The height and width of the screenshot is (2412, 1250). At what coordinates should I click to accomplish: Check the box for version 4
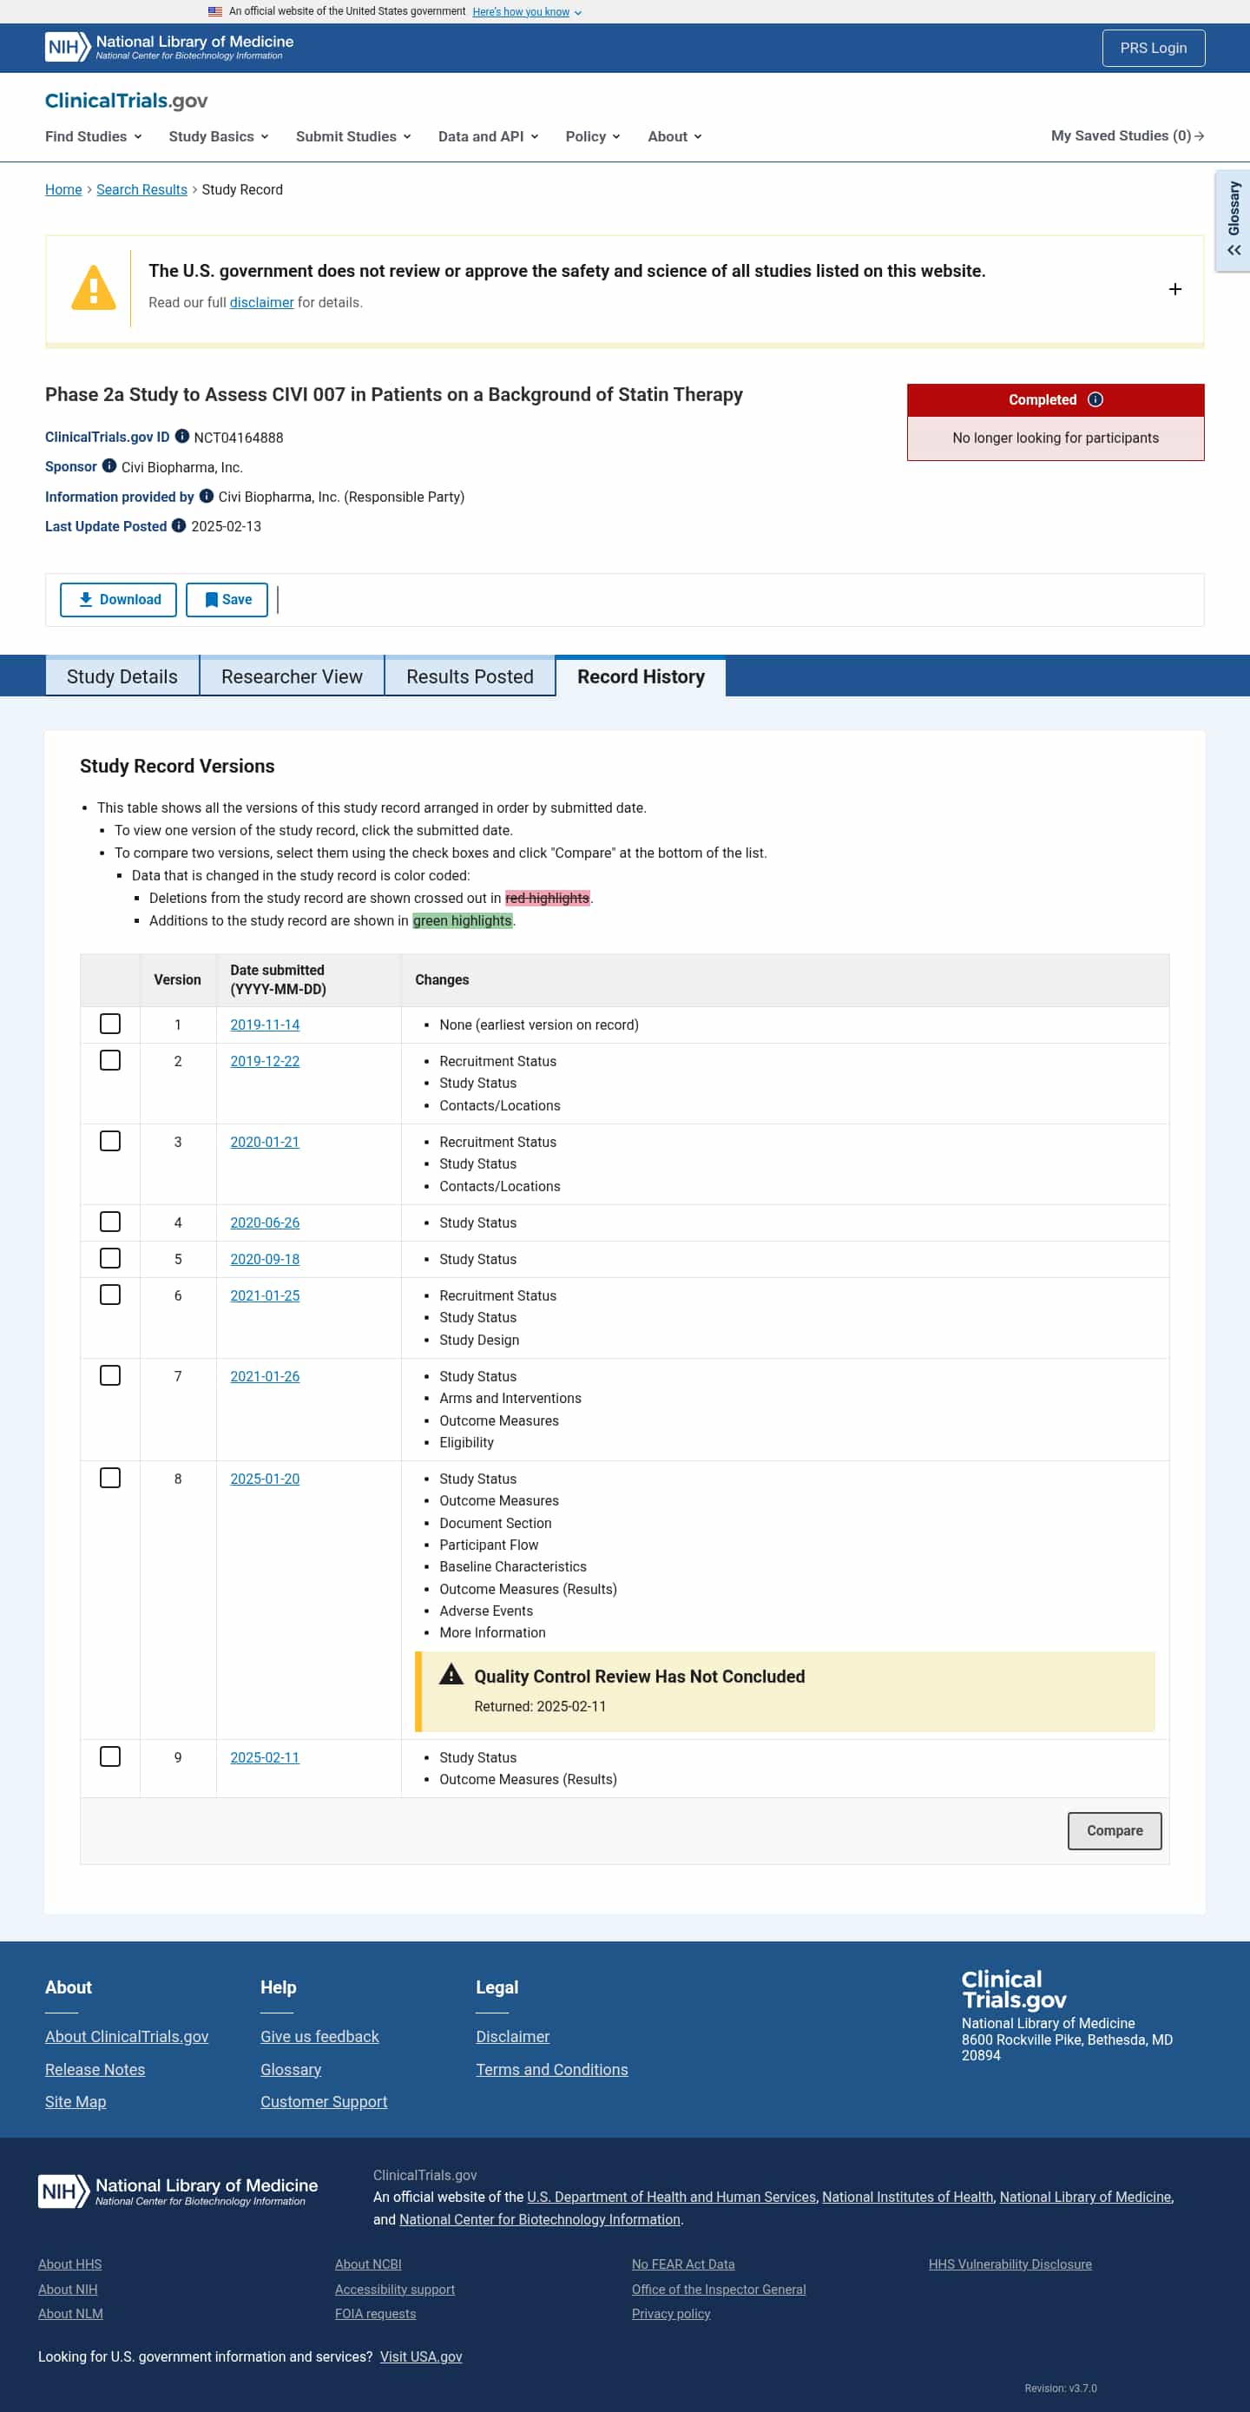[110, 1222]
